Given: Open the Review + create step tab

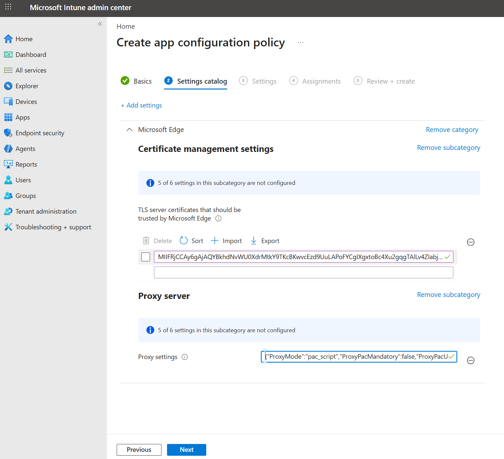Looking at the screenshot, I should [384, 81].
